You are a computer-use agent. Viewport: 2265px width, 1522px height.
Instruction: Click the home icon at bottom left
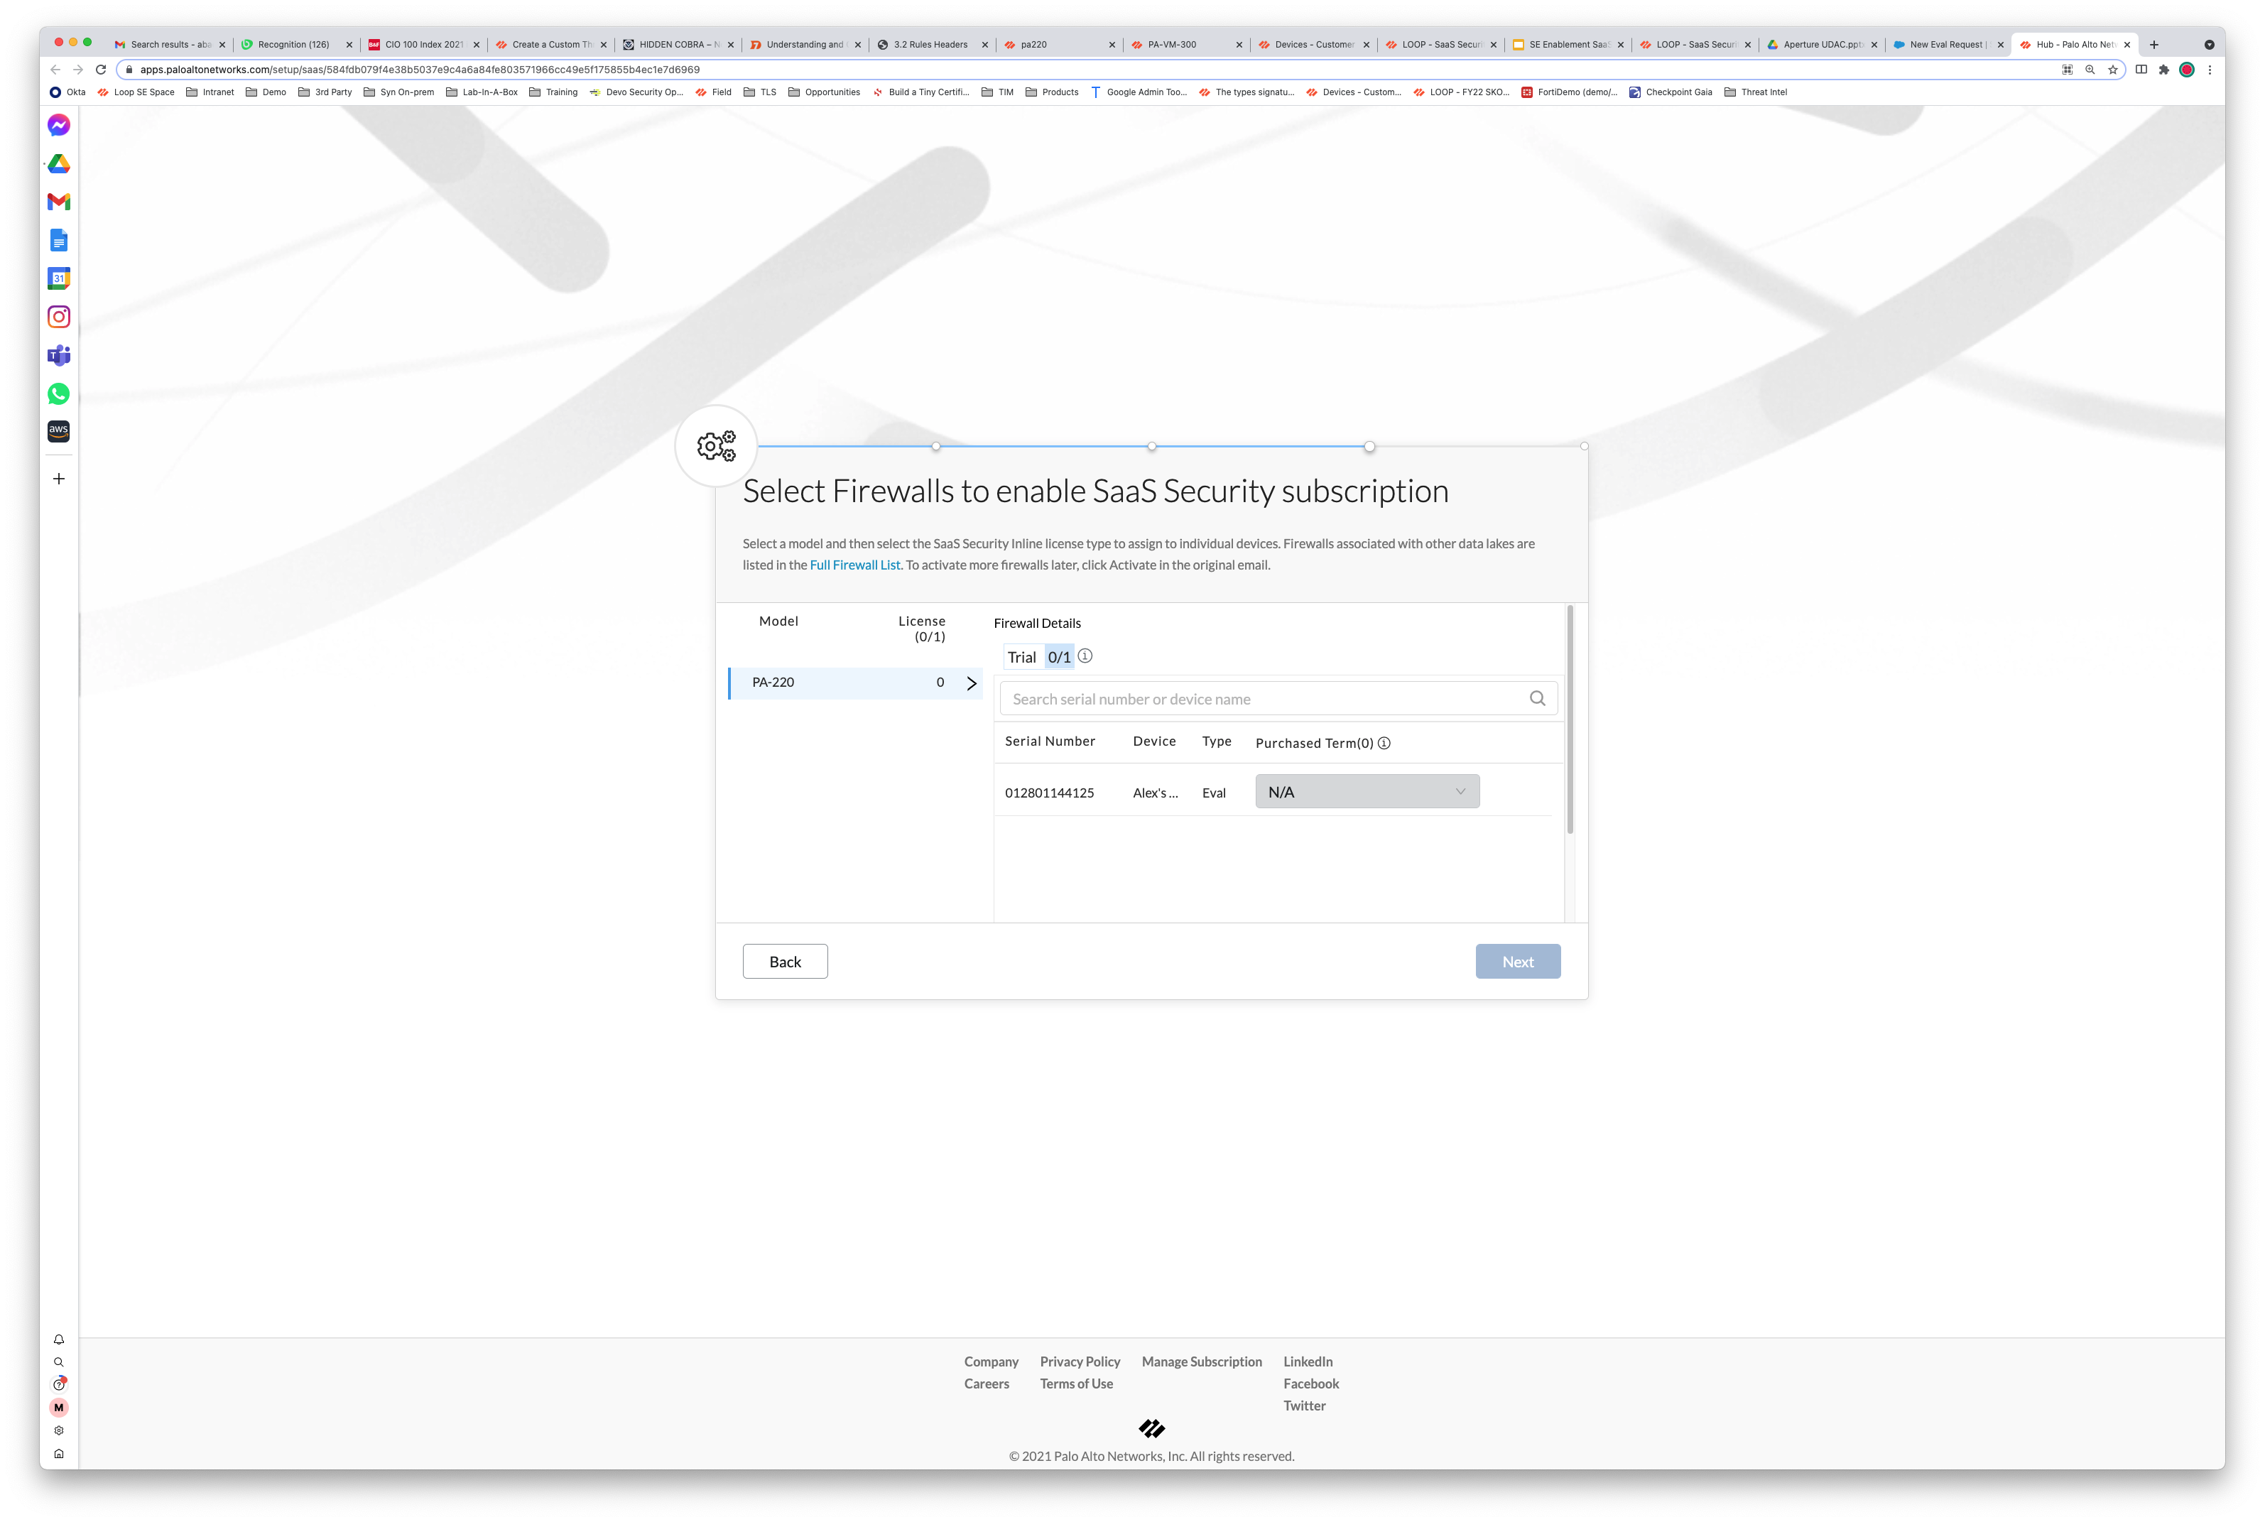[59, 1454]
